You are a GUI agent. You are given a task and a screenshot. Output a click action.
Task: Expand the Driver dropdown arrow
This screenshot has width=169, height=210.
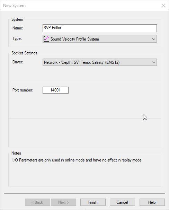point(154,62)
